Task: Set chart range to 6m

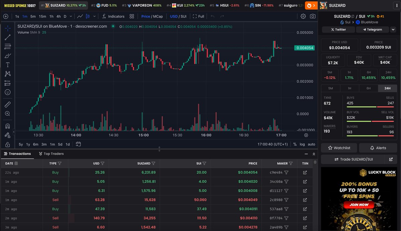Action: click(36, 144)
